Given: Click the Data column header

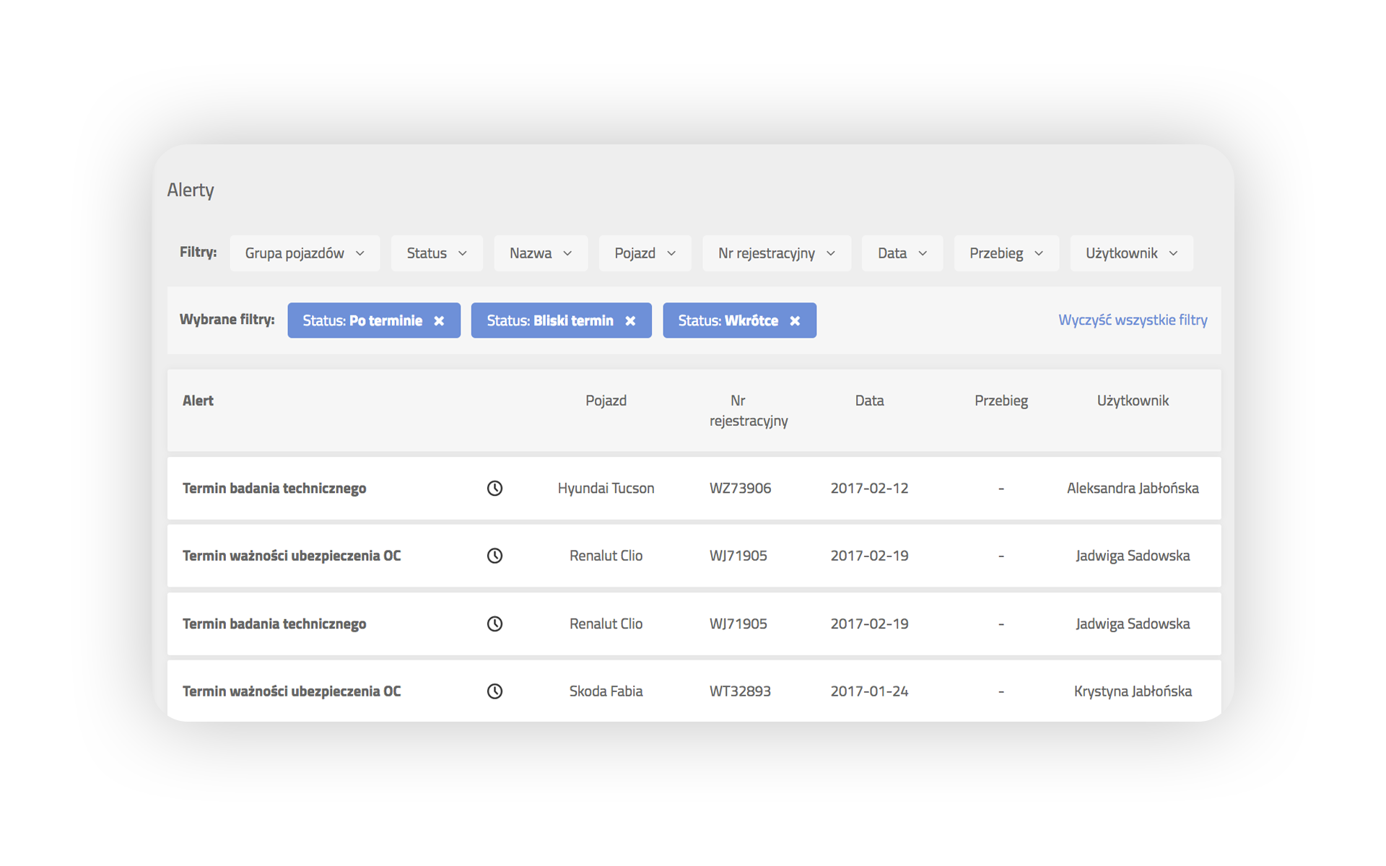Looking at the screenshot, I should click(x=869, y=401).
